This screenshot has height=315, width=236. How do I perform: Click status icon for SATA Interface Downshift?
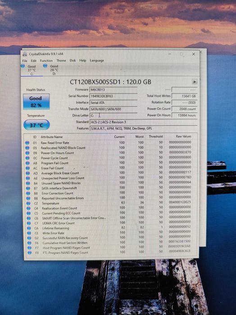(x=28, y=188)
